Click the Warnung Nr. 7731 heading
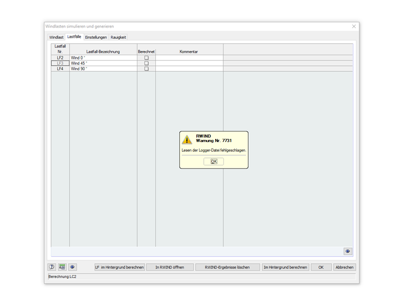This screenshot has width=410, height=308. (214, 140)
